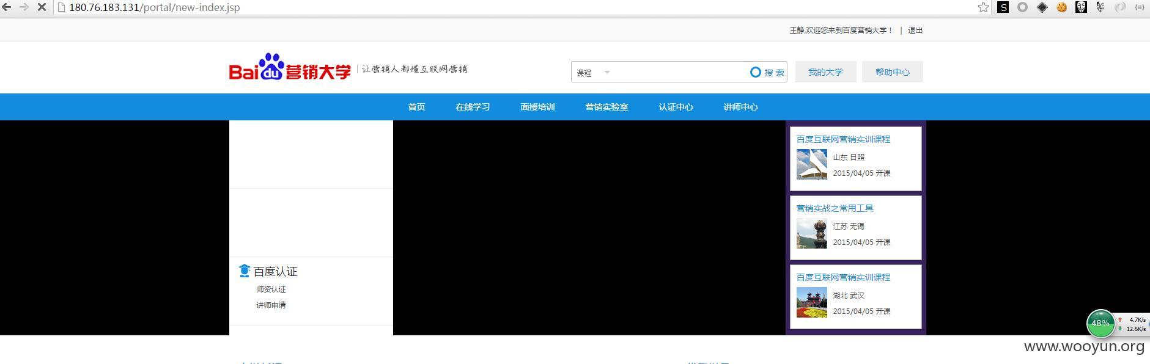Click the welcome text 王静,欢迎您来到百度营销大学
Viewport: 1150px width, 364px height.
point(841,31)
